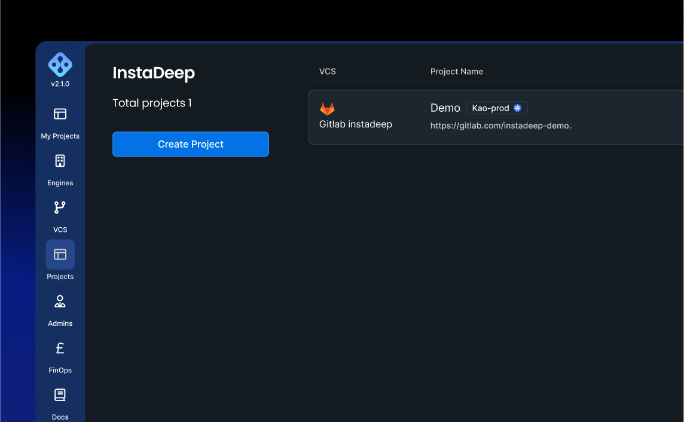684x422 pixels.
Task: Click the GitLab fox logo
Action: [x=327, y=109]
